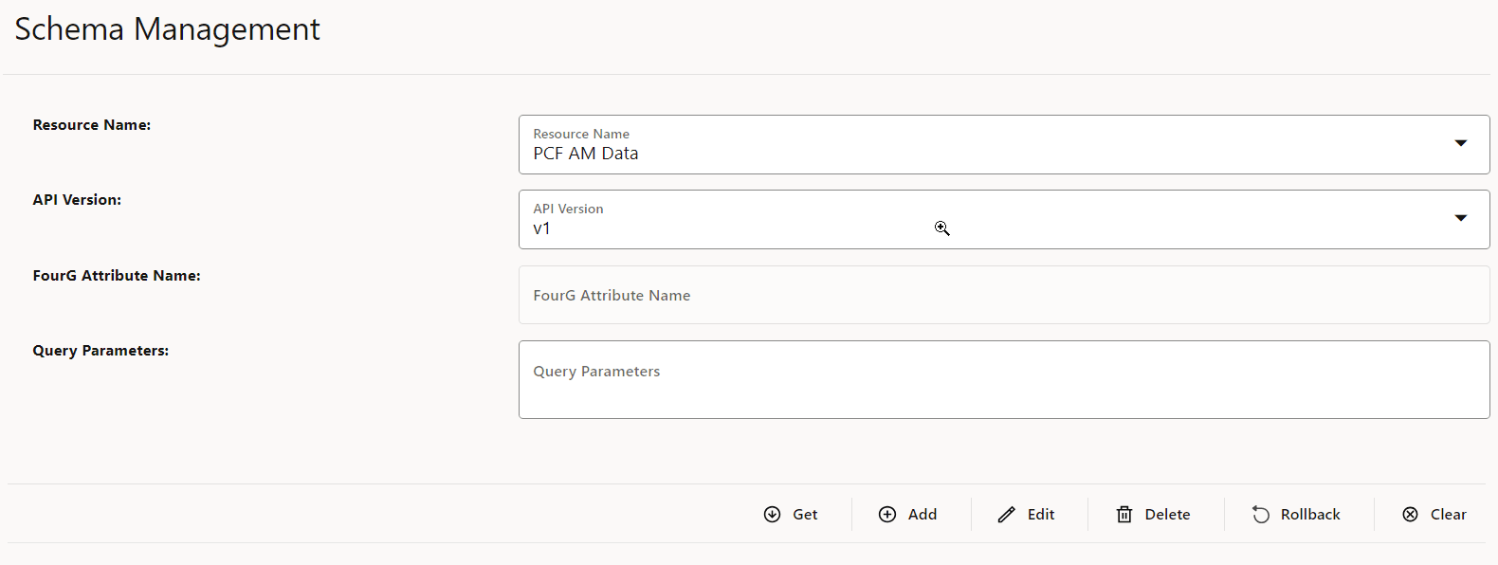This screenshot has height=565, width=1498.
Task: Click the circled X icon beside Clear
Action: click(1411, 514)
